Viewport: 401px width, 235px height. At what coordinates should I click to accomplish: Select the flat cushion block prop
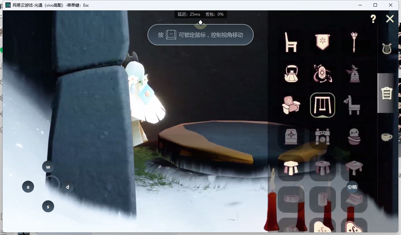(291, 199)
